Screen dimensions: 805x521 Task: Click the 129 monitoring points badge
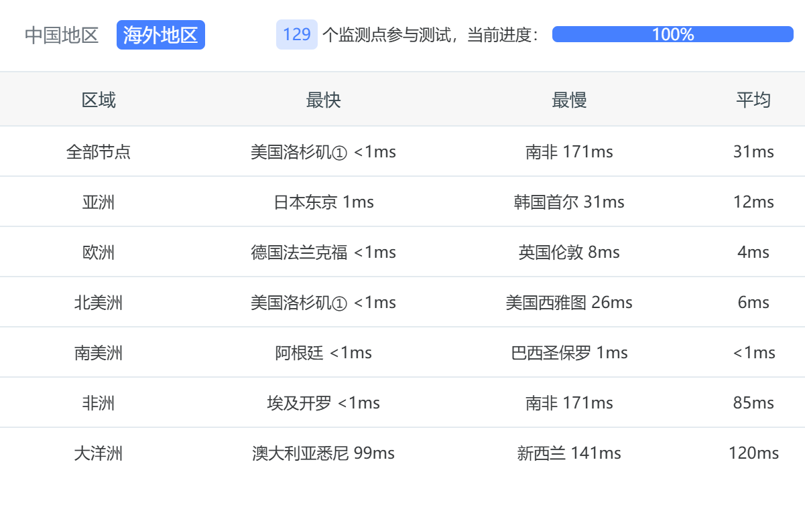click(296, 34)
